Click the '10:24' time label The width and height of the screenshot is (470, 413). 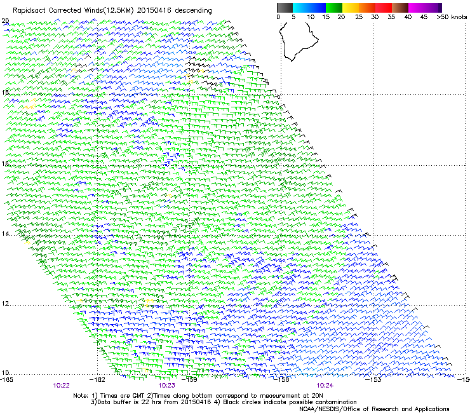[x=325, y=386]
